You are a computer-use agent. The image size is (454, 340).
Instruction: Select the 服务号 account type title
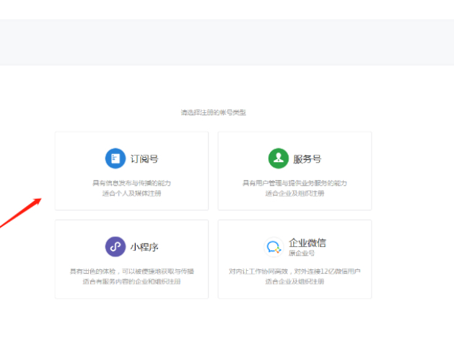click(307, 159)
